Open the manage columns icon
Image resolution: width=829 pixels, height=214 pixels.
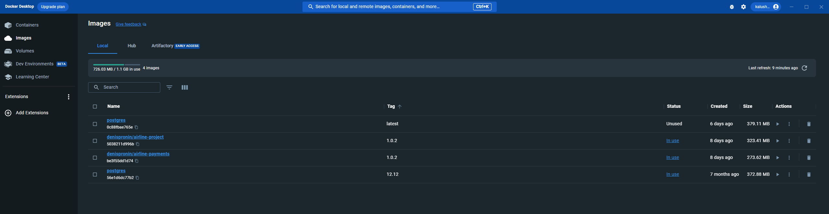tap(185, 87)
